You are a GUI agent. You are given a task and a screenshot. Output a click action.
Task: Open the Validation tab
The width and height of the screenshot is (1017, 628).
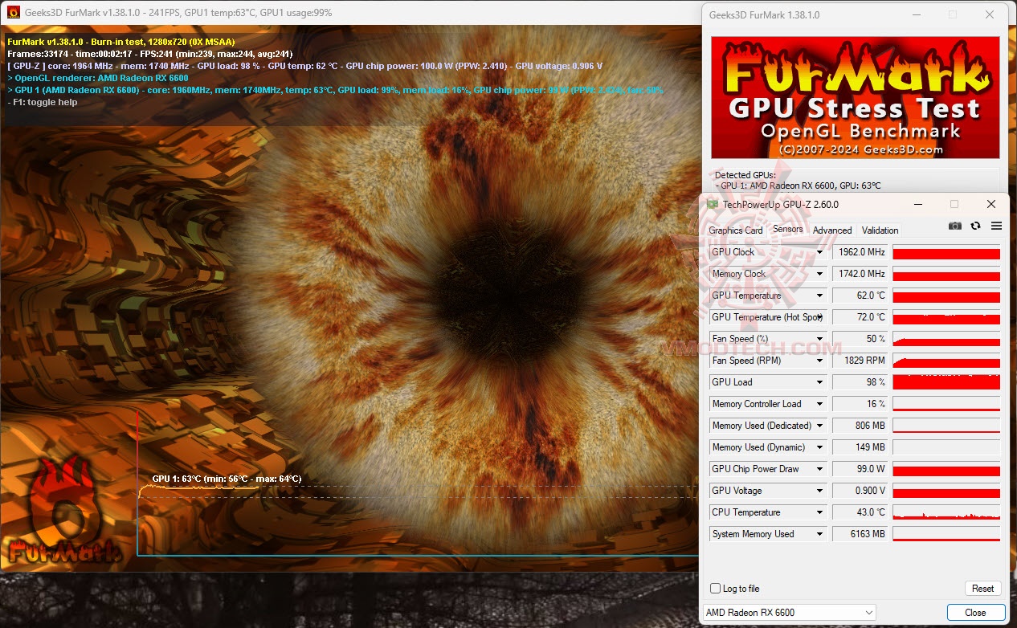[880, 230]
